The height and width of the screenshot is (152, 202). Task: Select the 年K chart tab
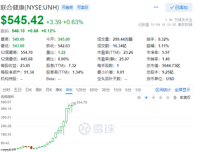pos(69,90)
